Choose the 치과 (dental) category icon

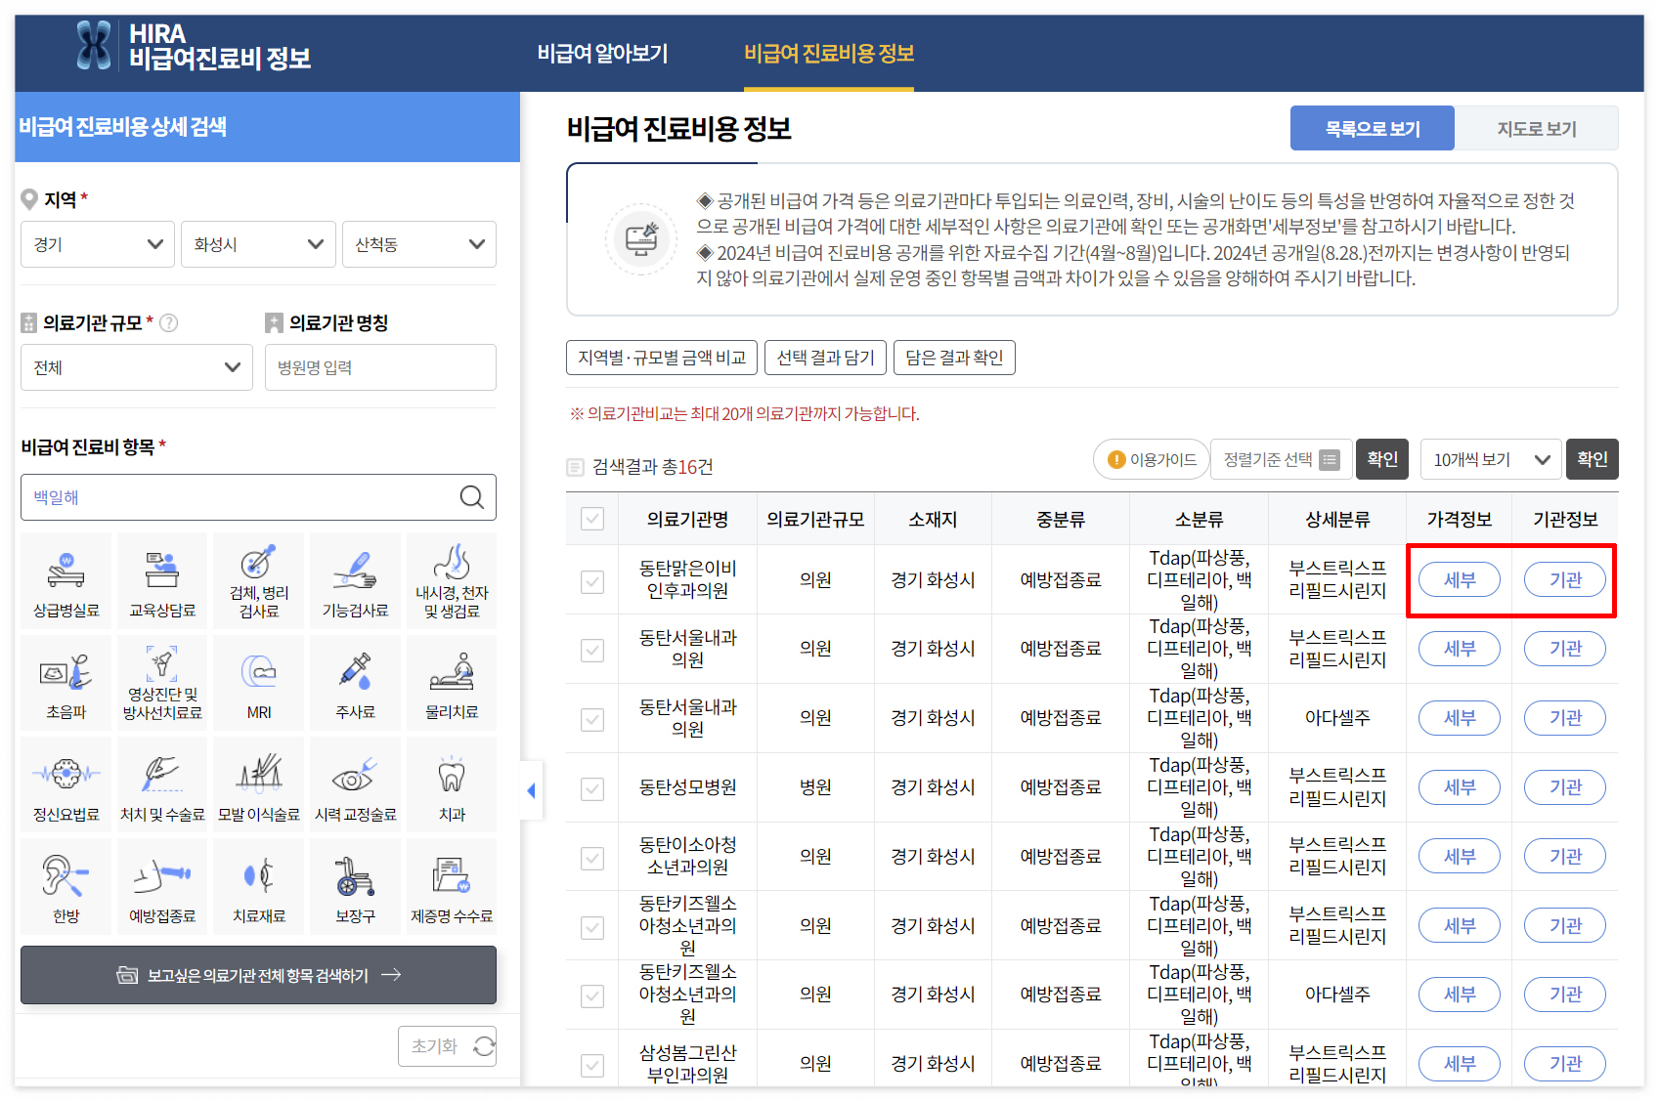click(x=451, y=783)
